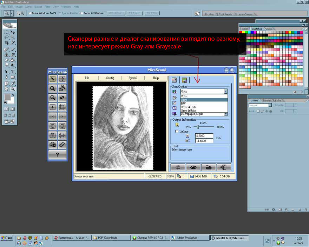Switch to the Channels tab
This screenshot has height=247, width=309.
pos(267,100)
